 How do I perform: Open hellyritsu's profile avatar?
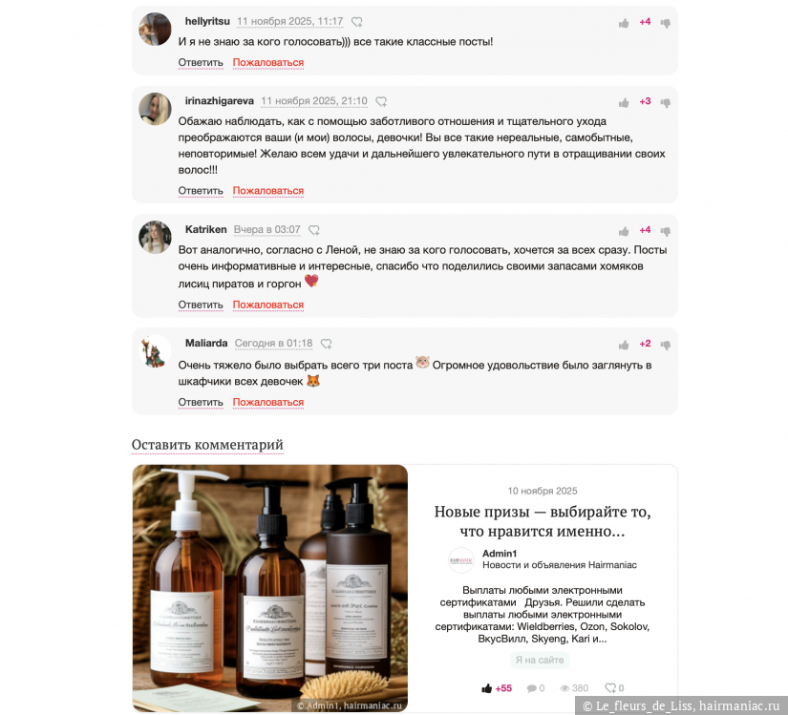pos(155,30)
